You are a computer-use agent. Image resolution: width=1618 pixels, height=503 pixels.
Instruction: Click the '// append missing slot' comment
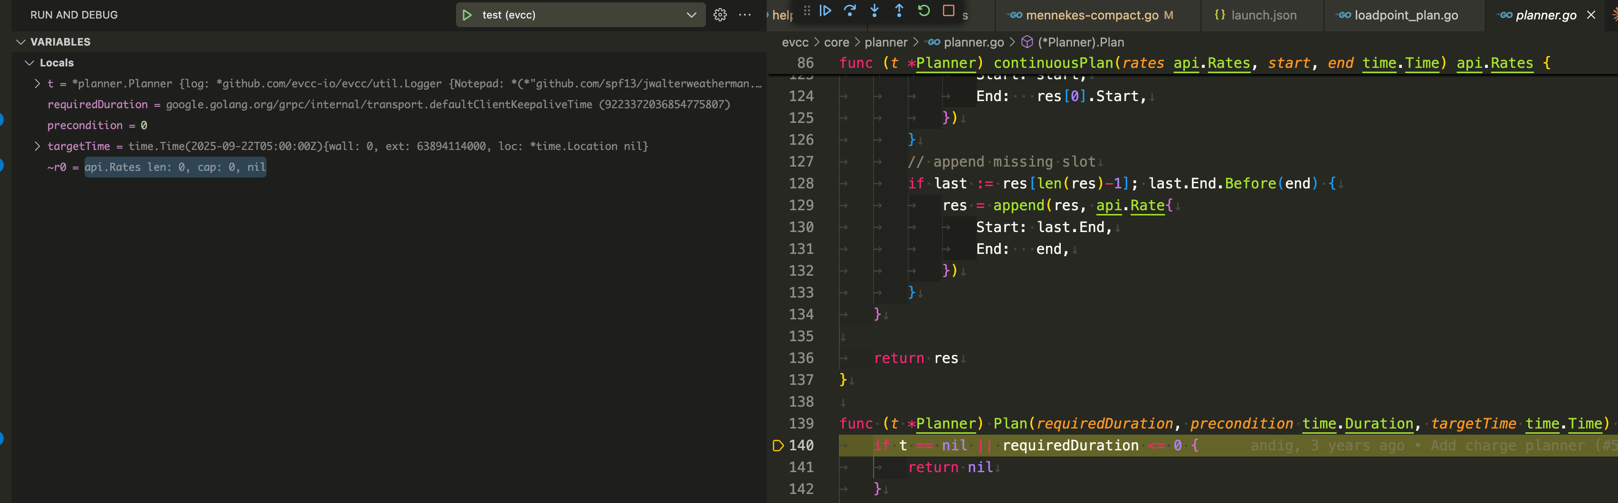(x=1002, y=162)
